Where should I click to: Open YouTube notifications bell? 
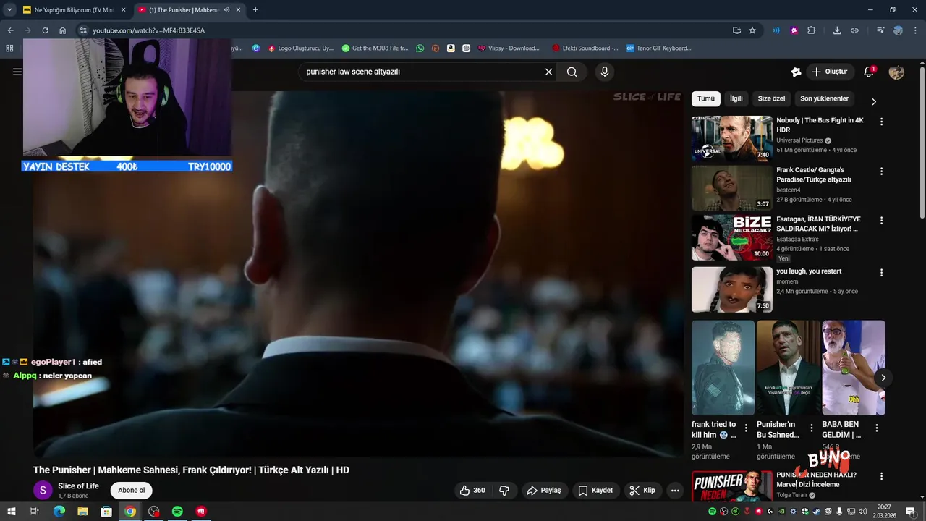[869, 72]
